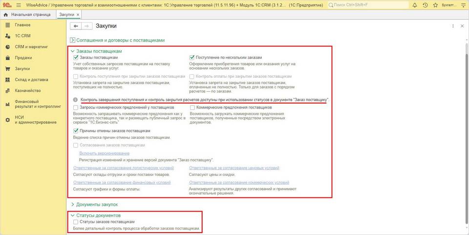Click the Финансовый результат bar chart icon

(8, 104)
